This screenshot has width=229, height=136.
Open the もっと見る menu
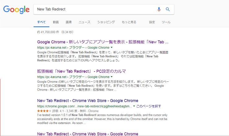point(129,22)
